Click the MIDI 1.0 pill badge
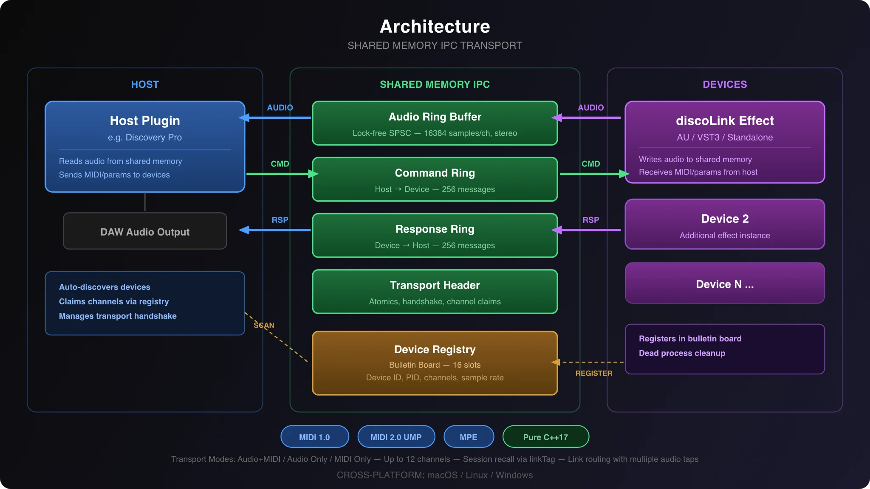870x489 pixels. click(315, 437)
